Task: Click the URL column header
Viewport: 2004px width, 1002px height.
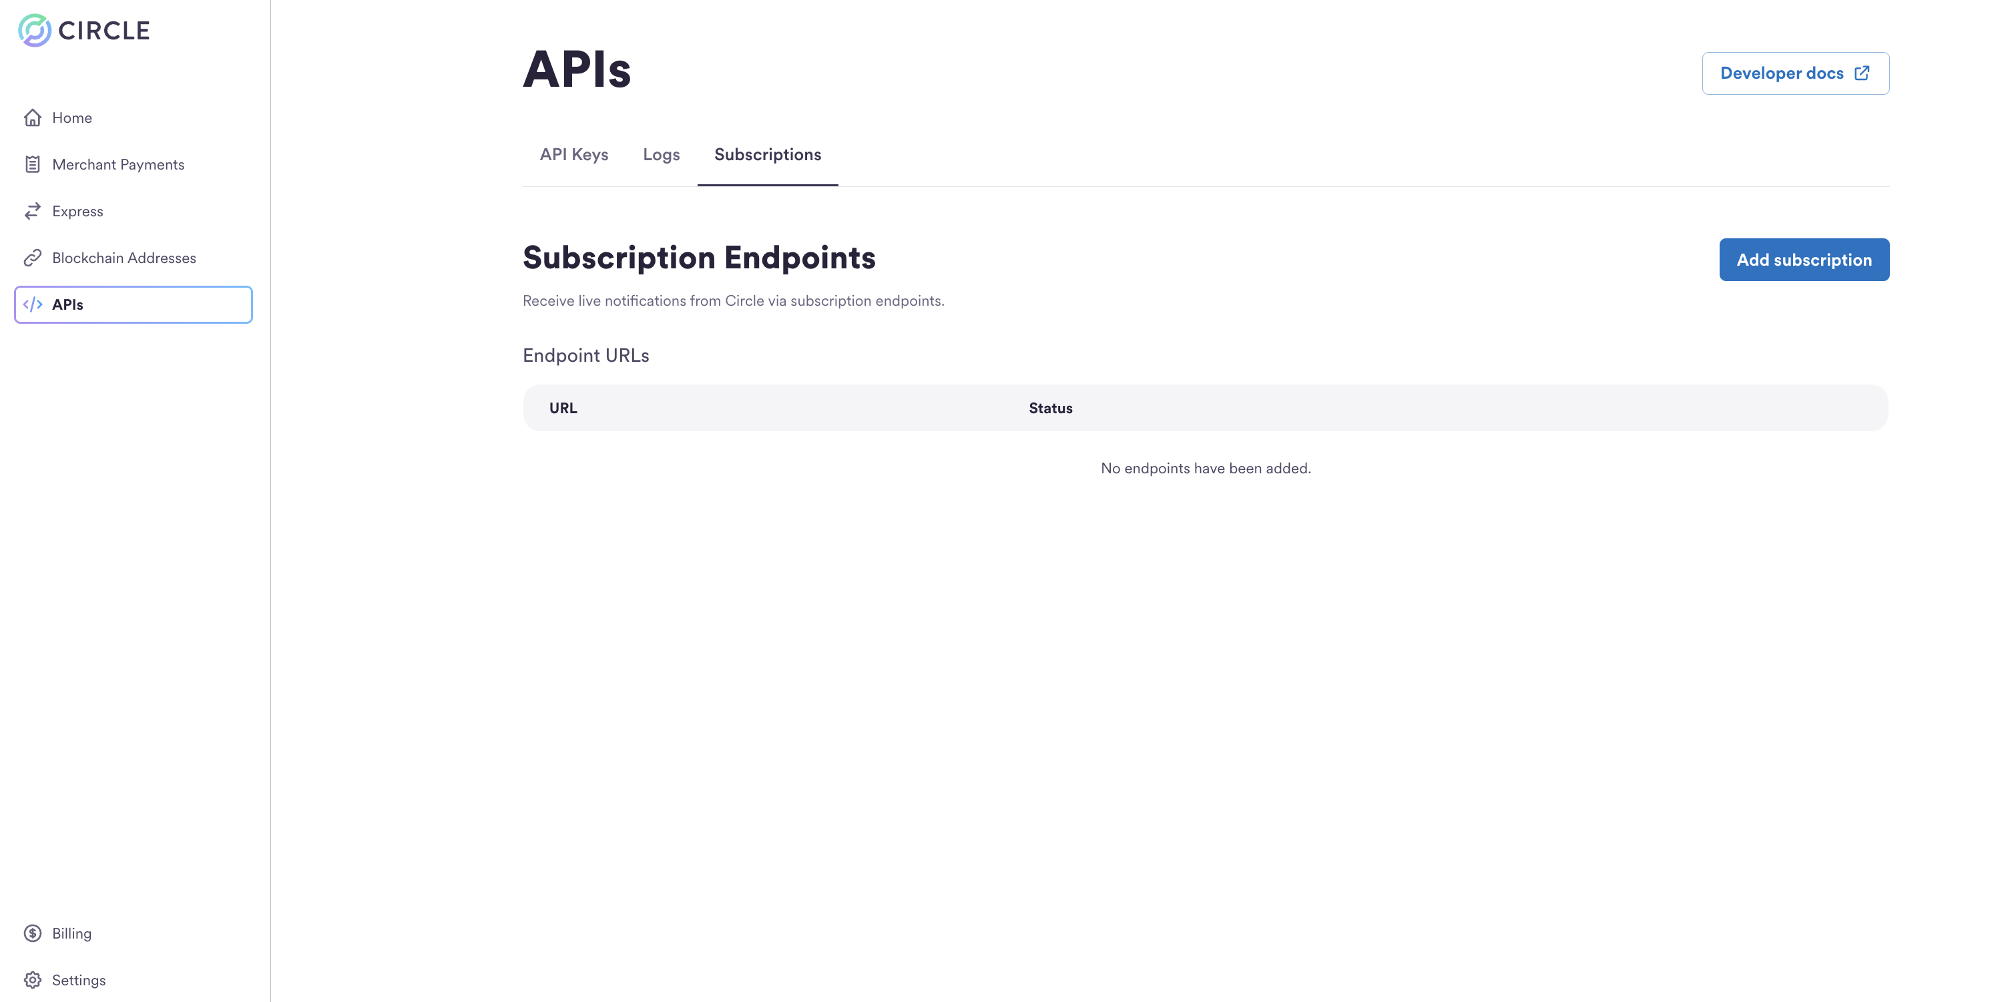Action: pos(563,408)
